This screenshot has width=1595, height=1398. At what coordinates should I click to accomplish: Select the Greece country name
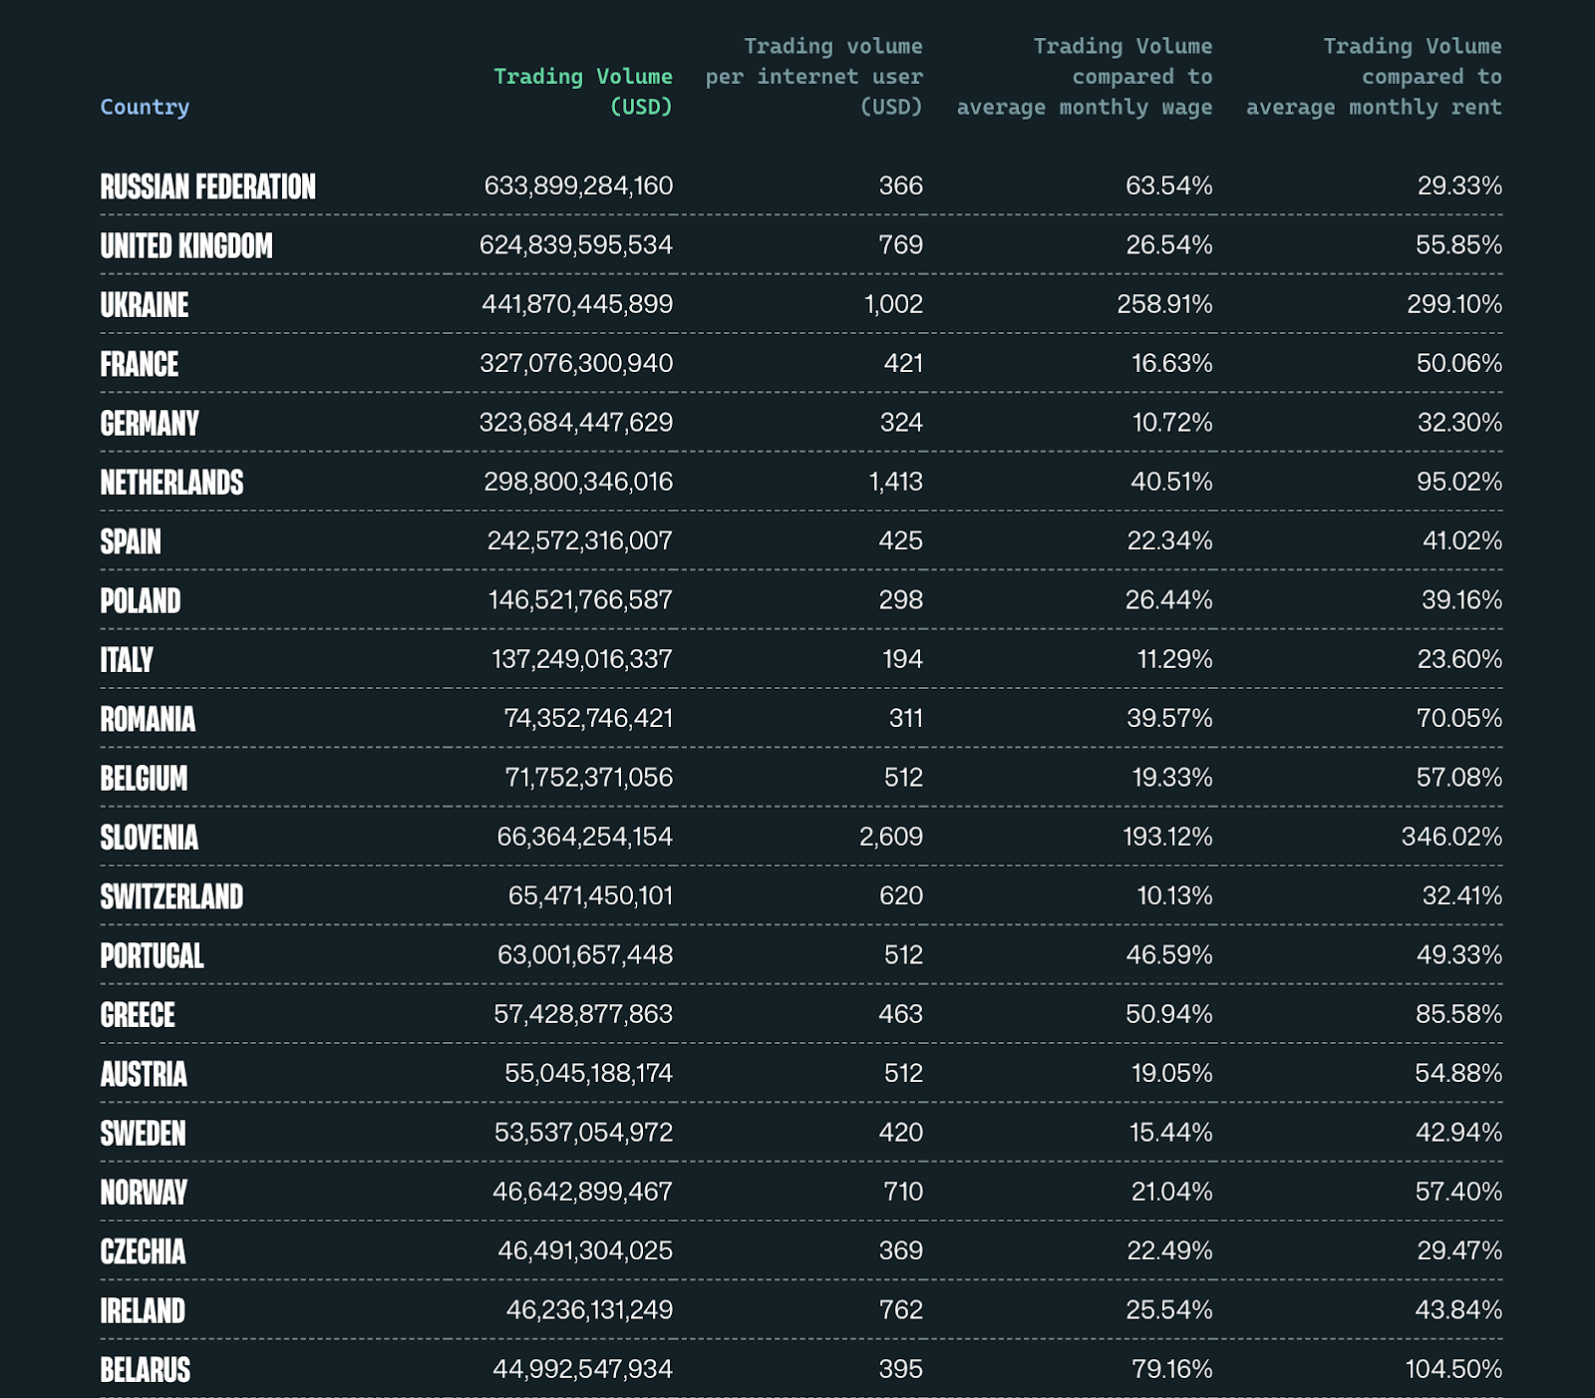pos(138,1015)
